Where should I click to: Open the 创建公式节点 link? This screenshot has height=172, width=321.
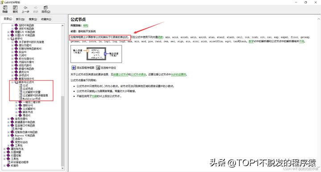[x=121, y=74]
